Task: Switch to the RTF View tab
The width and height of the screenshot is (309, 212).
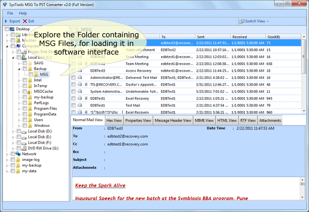Action: tap(248, 121)
